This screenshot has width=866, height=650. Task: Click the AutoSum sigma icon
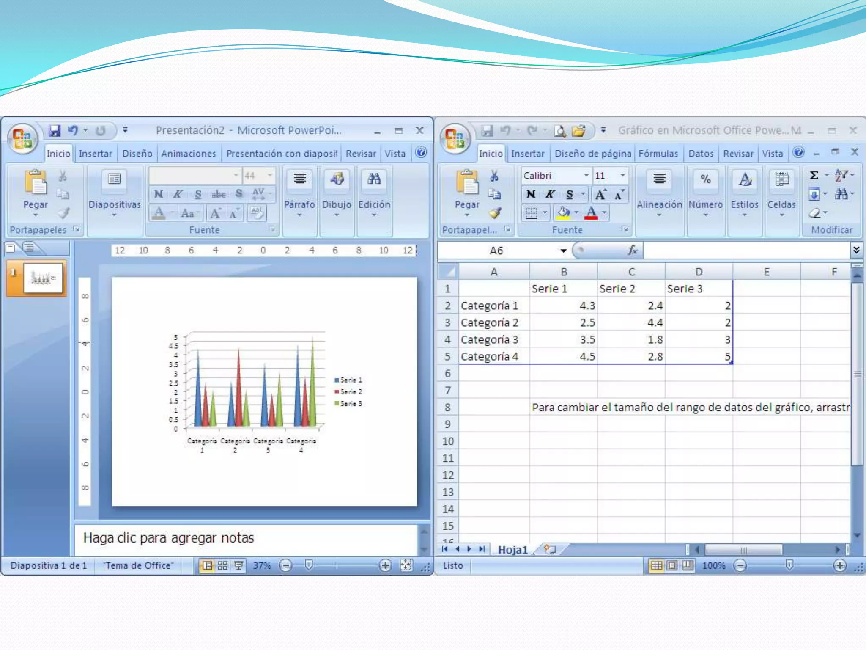click(814, 175)
